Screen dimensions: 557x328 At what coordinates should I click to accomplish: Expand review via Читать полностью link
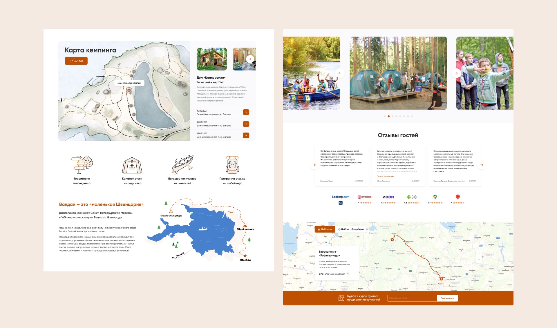coord(385,176)
